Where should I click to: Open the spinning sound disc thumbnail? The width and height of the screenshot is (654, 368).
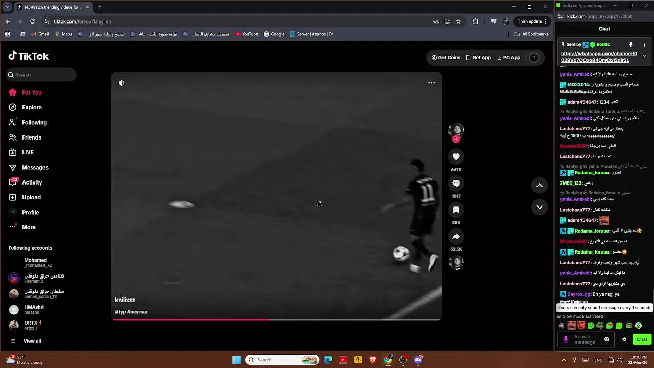[x=456, y=262]
